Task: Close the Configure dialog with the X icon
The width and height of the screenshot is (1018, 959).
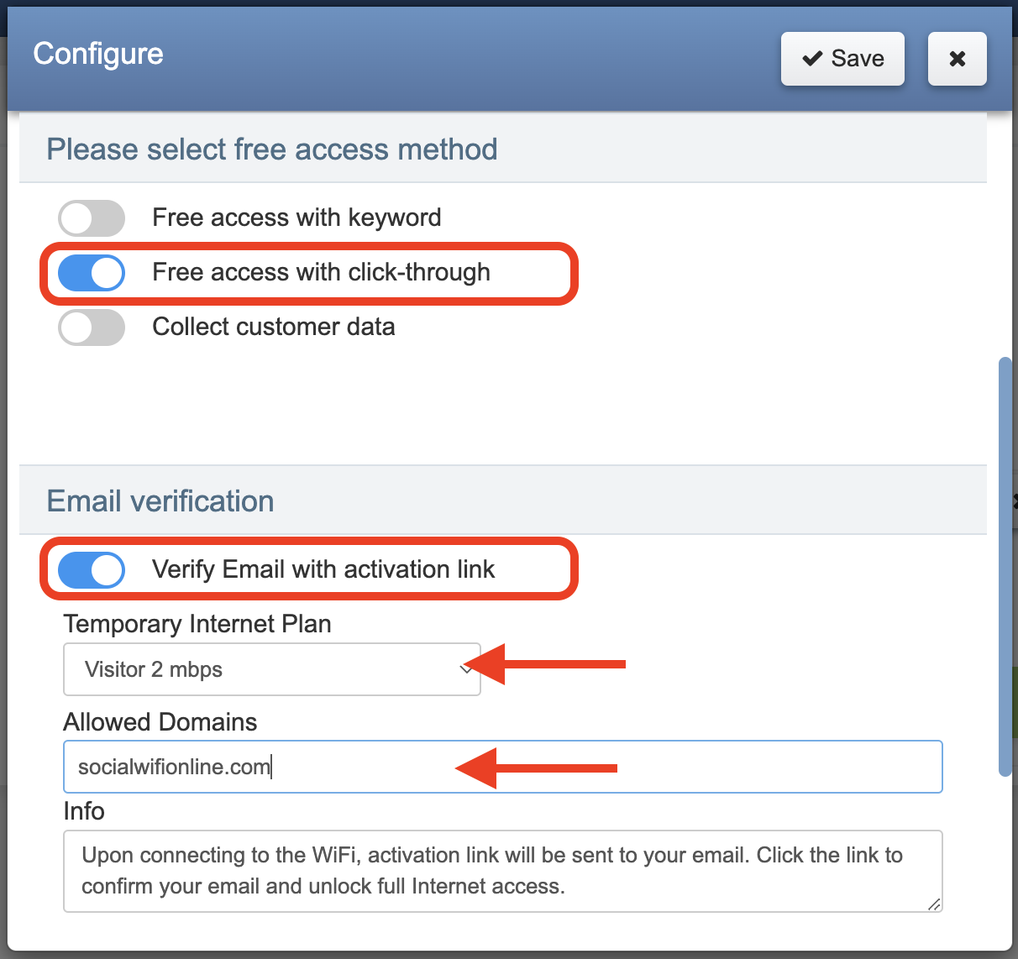Action: (x=957, y=59)
